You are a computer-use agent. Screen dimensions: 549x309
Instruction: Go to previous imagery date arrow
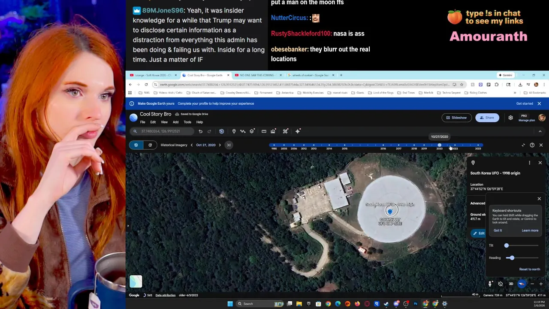point(192,145)
